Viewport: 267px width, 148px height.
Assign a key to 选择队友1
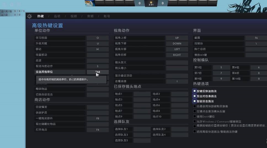coord(142,129)
